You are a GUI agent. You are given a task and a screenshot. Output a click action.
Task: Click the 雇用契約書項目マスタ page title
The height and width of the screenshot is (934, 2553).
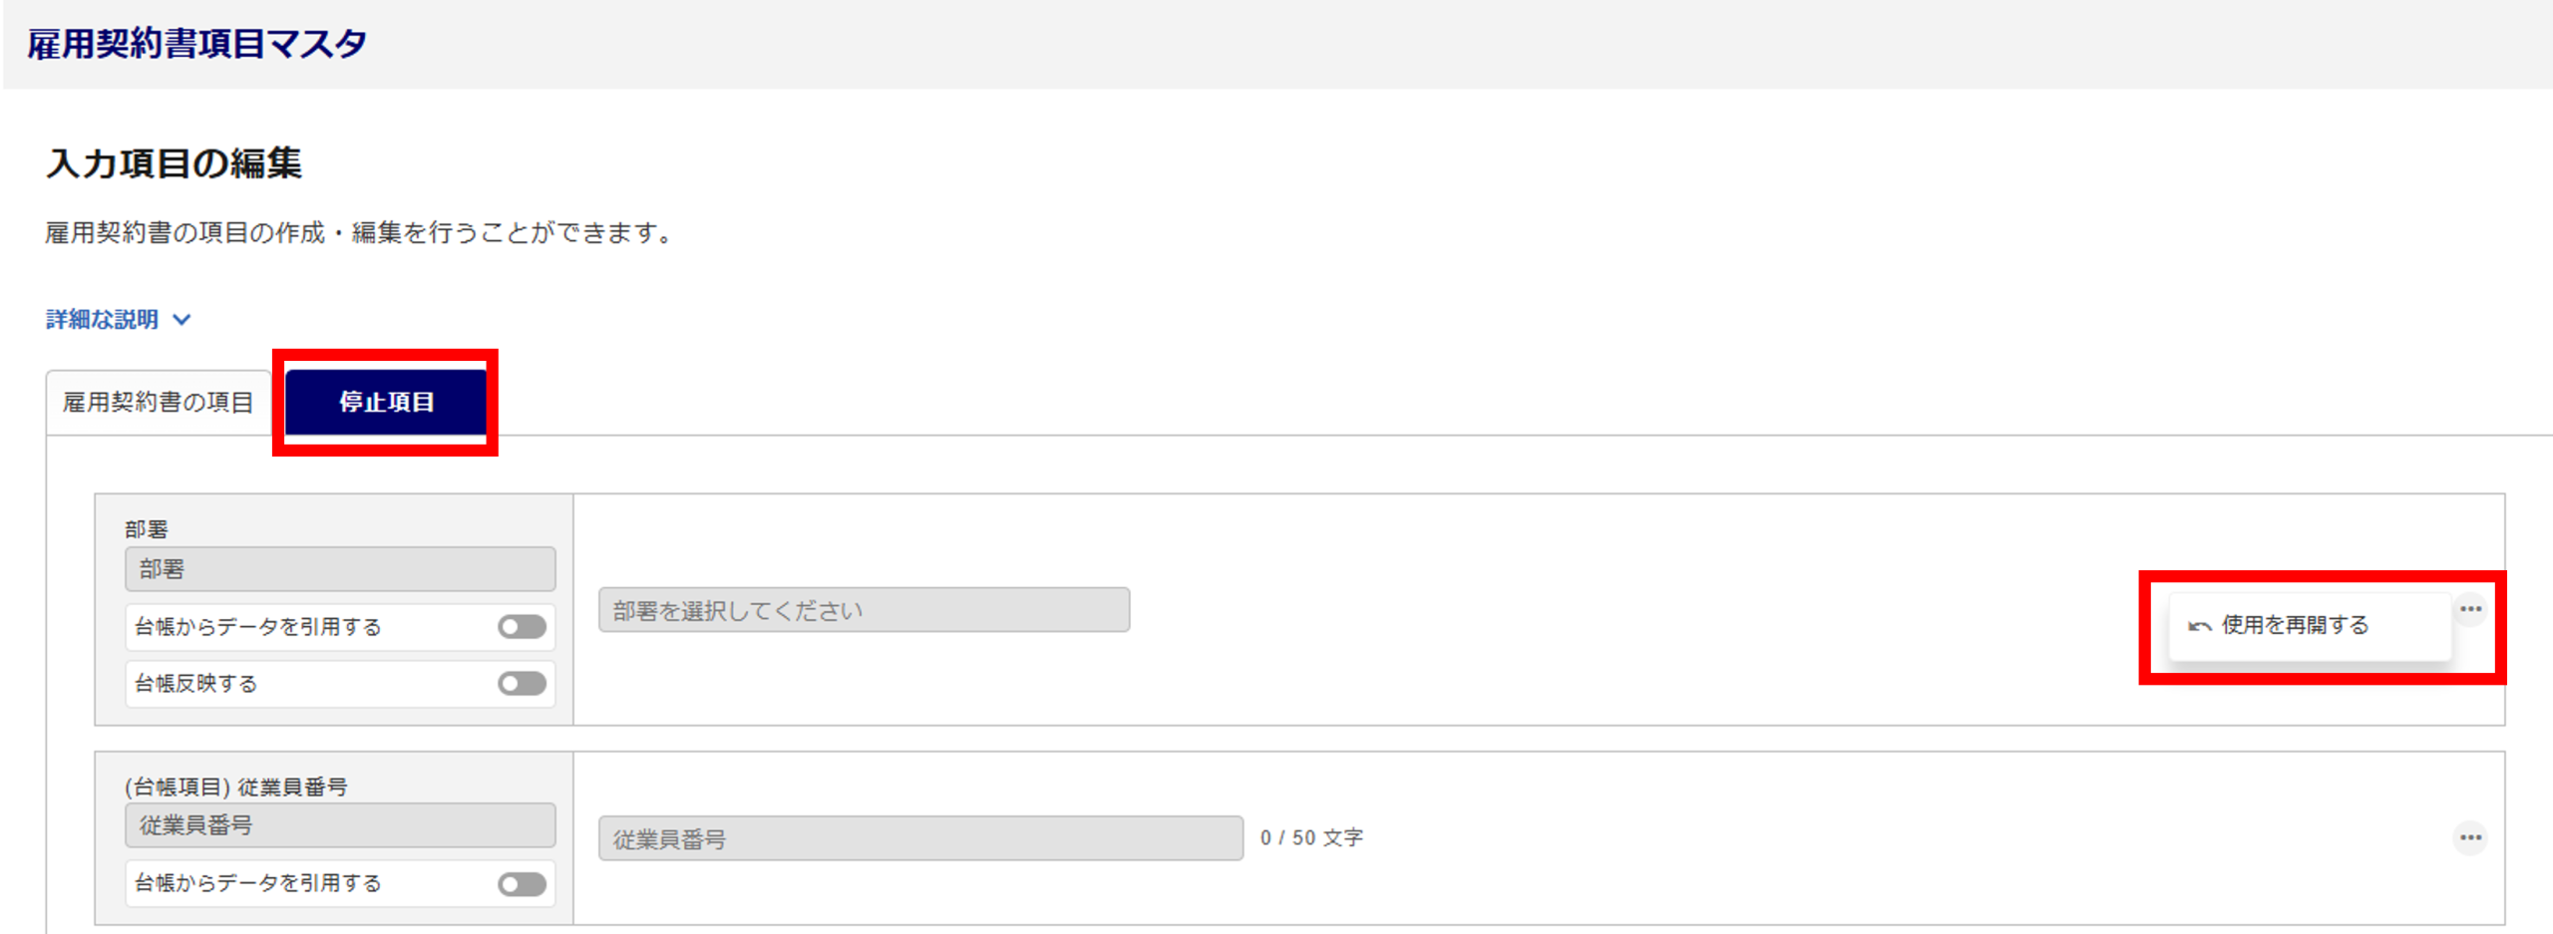[x=196, y=44]
